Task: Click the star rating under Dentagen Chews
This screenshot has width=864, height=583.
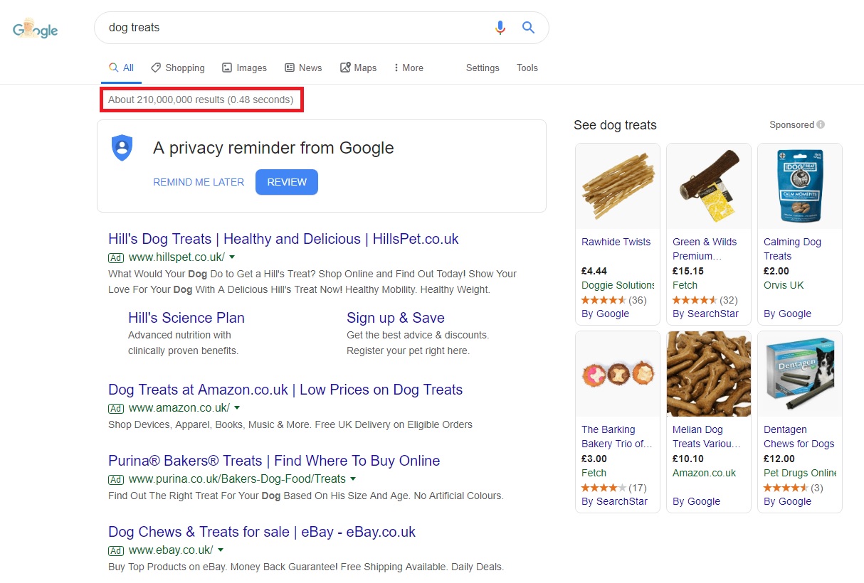Action: [x=786, y=488]
